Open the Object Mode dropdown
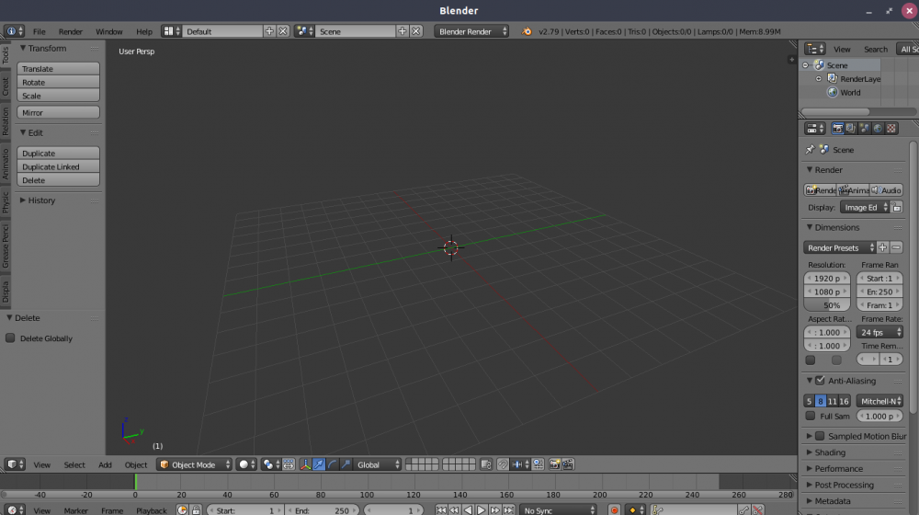 (195, 464)
